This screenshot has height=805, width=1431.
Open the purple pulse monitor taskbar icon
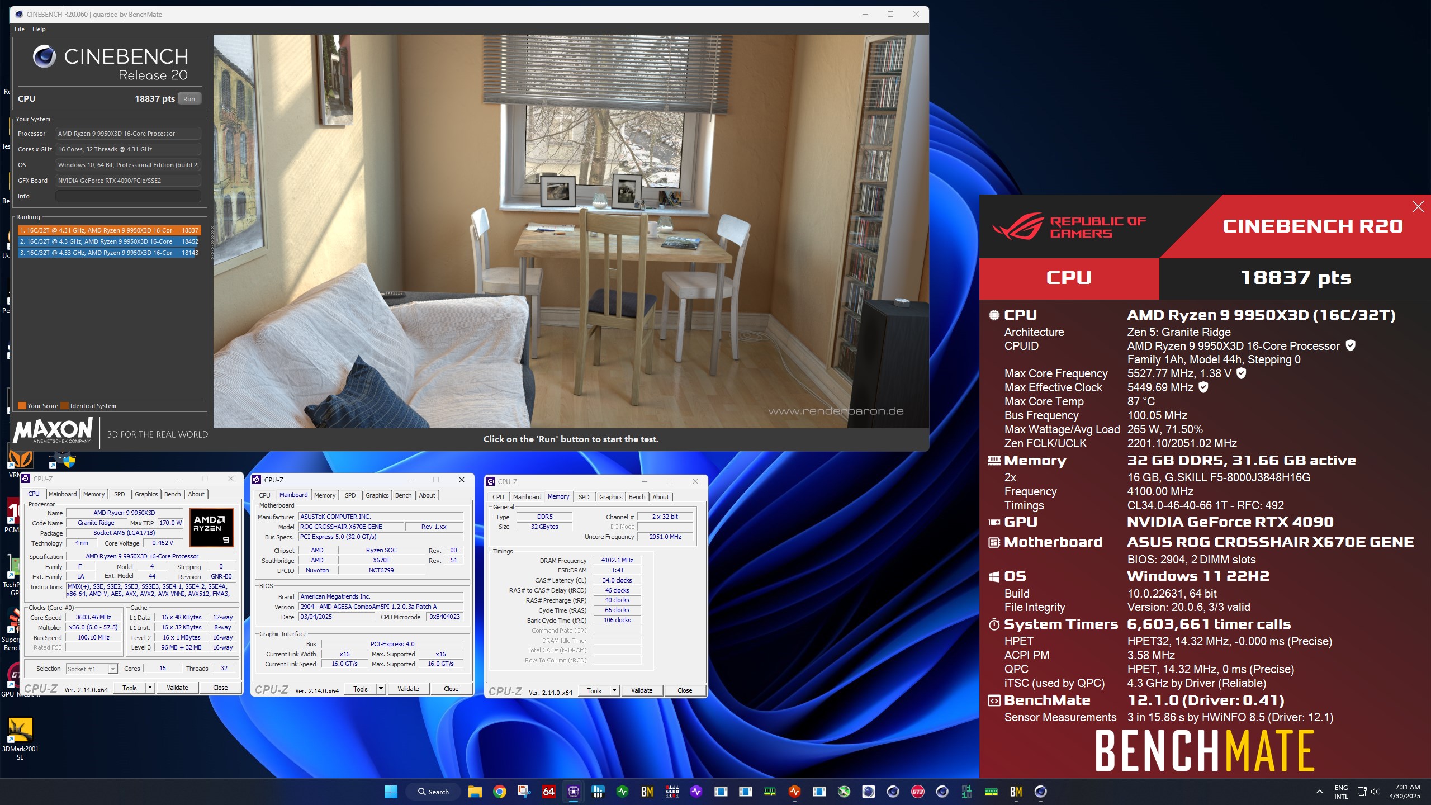696,792
